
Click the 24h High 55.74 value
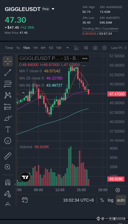click(x=86, y=12)
